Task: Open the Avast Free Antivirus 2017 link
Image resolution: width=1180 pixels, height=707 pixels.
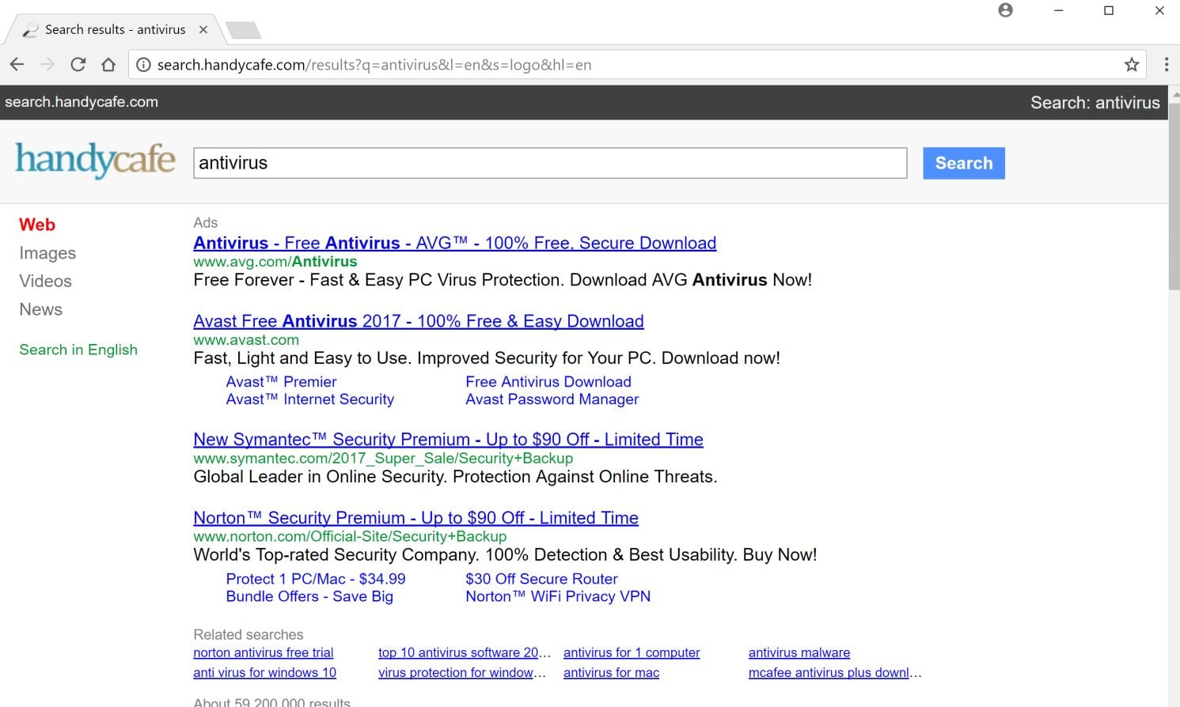Action: tap(419, 321)
